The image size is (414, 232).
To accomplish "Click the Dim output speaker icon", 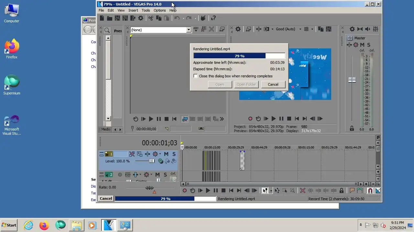I will pyautogui.click(x=368, y=29).
